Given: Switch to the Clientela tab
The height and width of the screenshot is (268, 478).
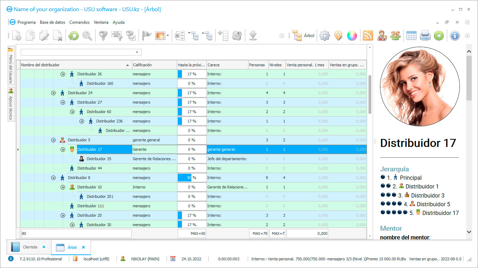Looking at the screenshot, I should tap(29, 247).
